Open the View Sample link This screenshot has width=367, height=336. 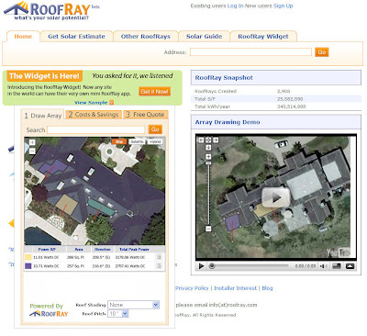click(91, 103)
